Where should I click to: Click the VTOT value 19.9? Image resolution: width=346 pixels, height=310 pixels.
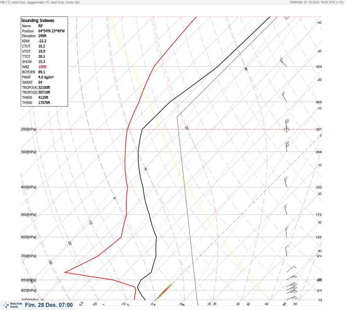point(42,51)
